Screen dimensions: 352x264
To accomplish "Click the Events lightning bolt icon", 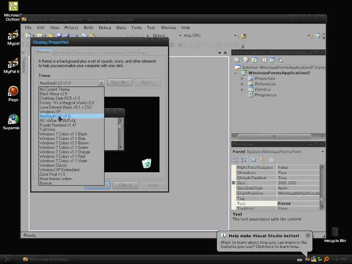I will tap(262, 159).
